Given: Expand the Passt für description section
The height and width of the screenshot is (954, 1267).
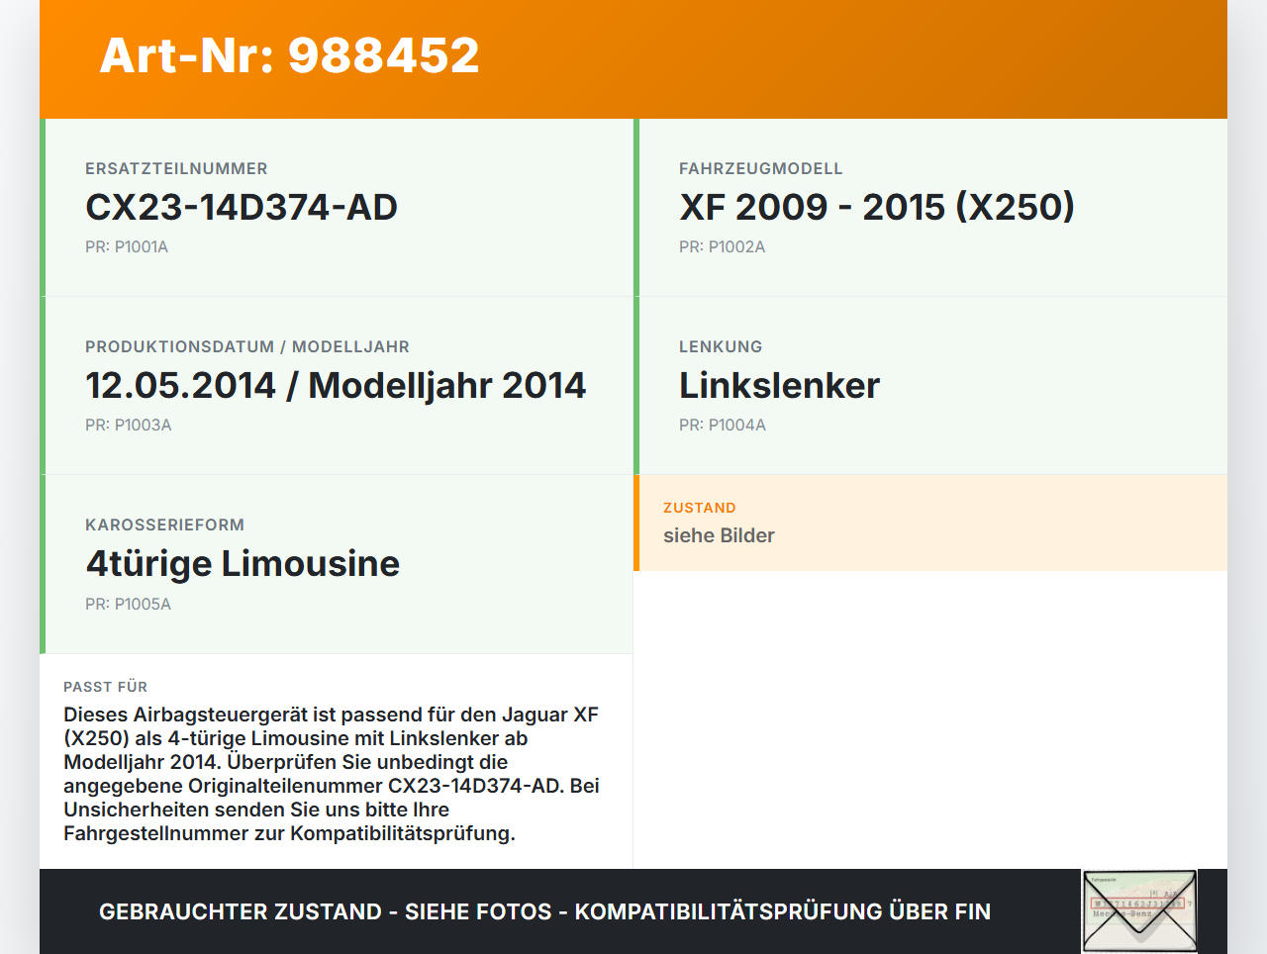Looking at the screenshot, I should [337, 762].
